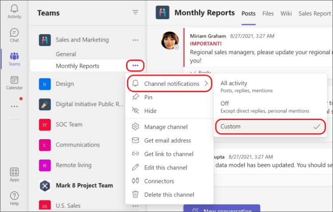Open the General channel

[66, 54]
